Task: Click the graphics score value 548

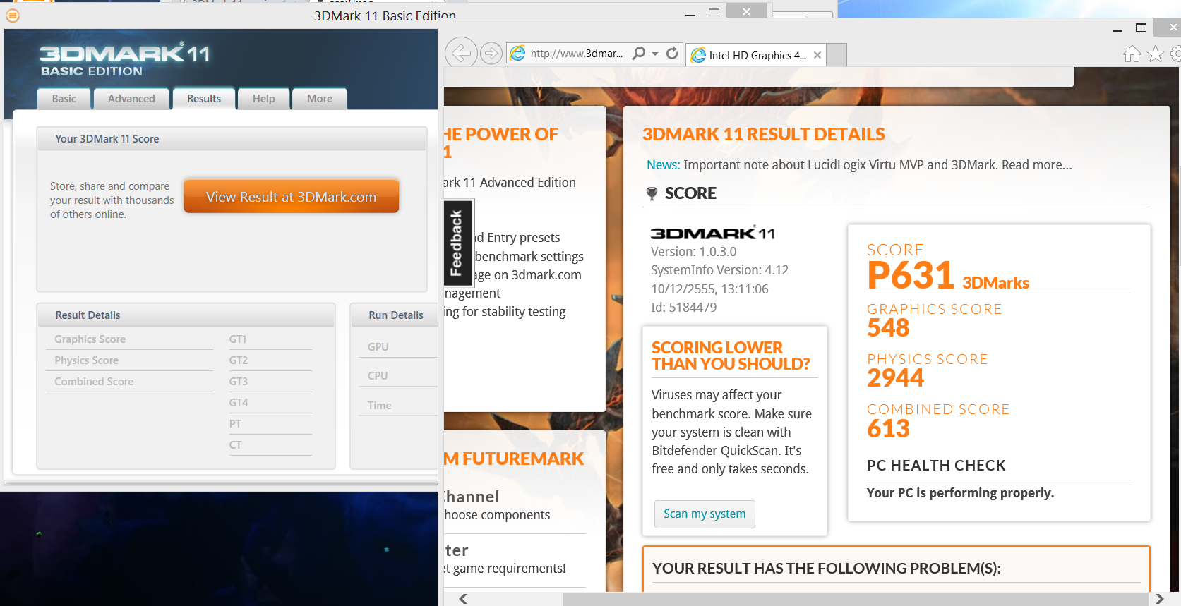Action: tap(888, 328)
